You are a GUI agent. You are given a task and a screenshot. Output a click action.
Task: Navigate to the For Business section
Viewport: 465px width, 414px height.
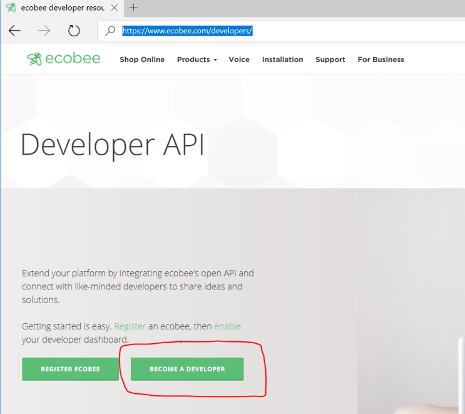coord(381,60)
